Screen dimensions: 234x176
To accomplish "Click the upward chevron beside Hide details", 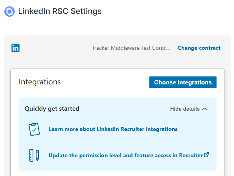I will click(205, 109).
